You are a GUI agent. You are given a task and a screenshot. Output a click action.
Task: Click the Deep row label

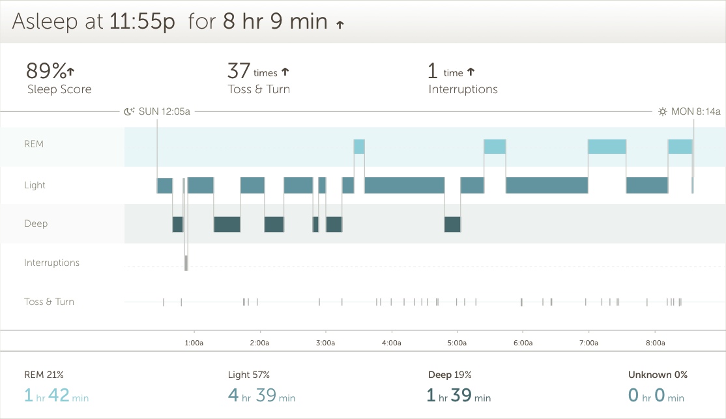pos(36,224)
